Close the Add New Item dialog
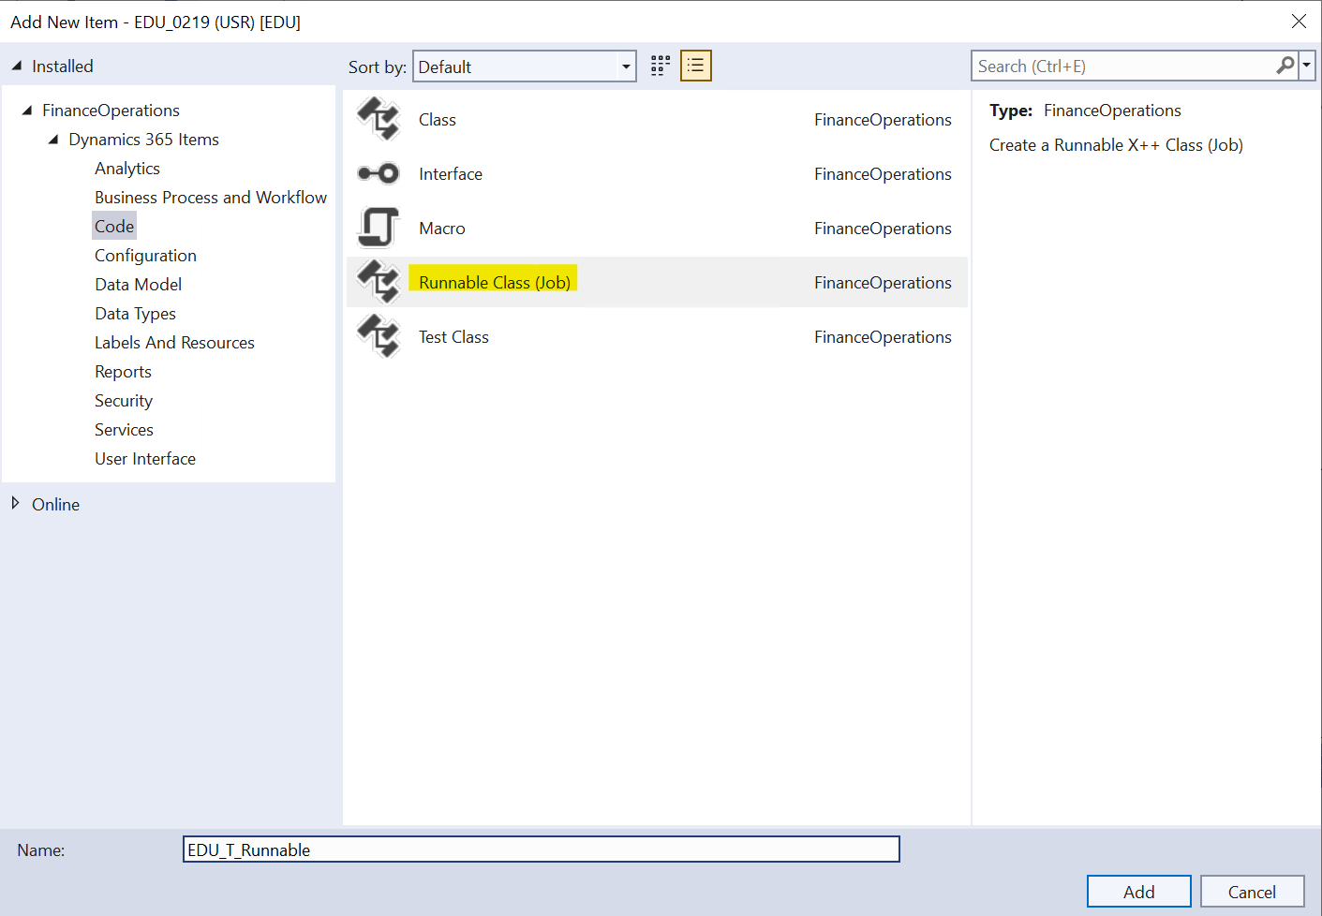The image size is (1322, 916). [1299, 21]
